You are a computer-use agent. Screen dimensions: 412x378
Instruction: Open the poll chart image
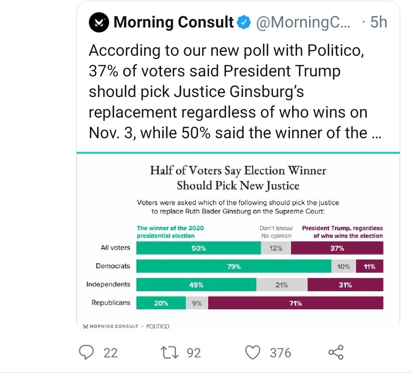coord(238,242)
